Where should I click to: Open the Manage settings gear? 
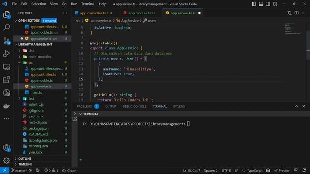pos(6,160)
